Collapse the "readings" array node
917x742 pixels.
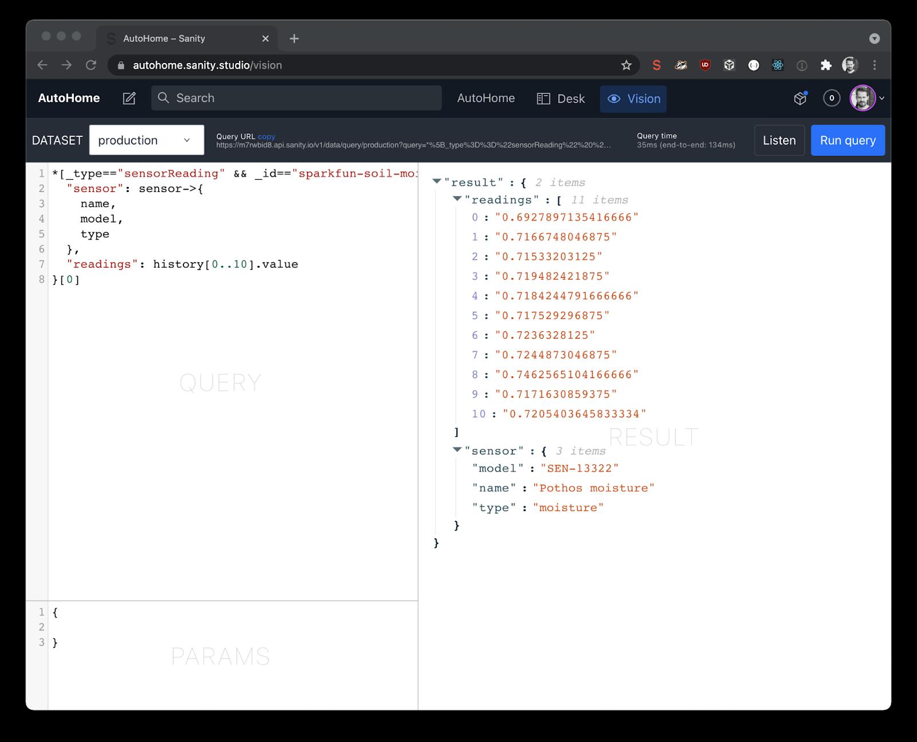(x=457, y=199)
